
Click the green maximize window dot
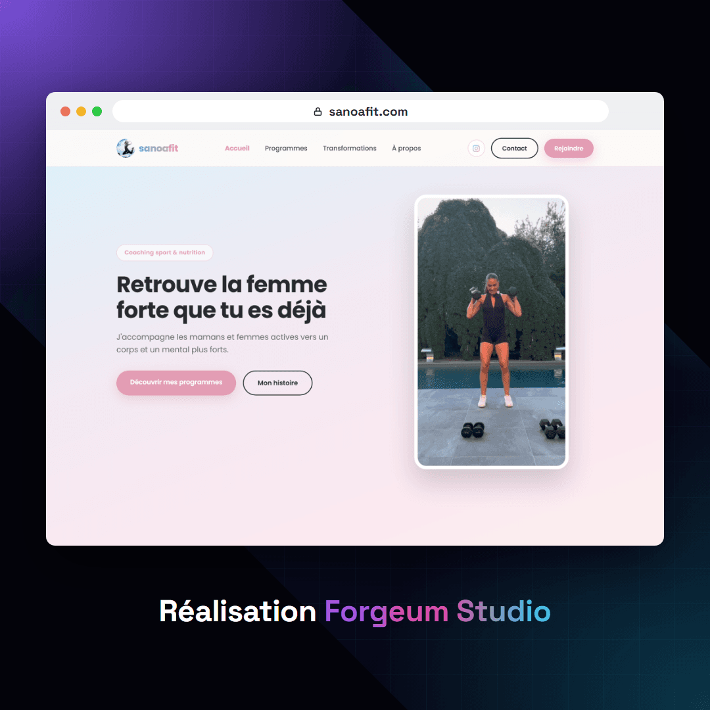(97, 111)
